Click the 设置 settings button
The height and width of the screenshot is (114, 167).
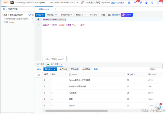pyautogui.click(x=103, y=15)
